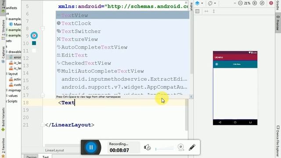Select the layout folder in project tree
The width and height of the screenshot is (281, 158).
(x=13, y=74)
